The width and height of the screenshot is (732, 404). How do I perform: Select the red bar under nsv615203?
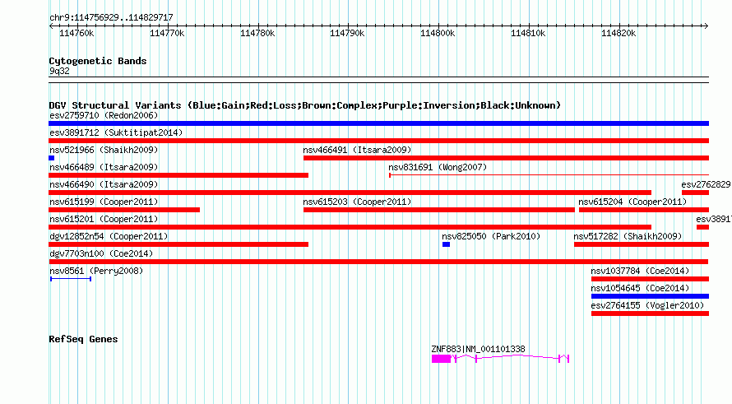[439, 210]
